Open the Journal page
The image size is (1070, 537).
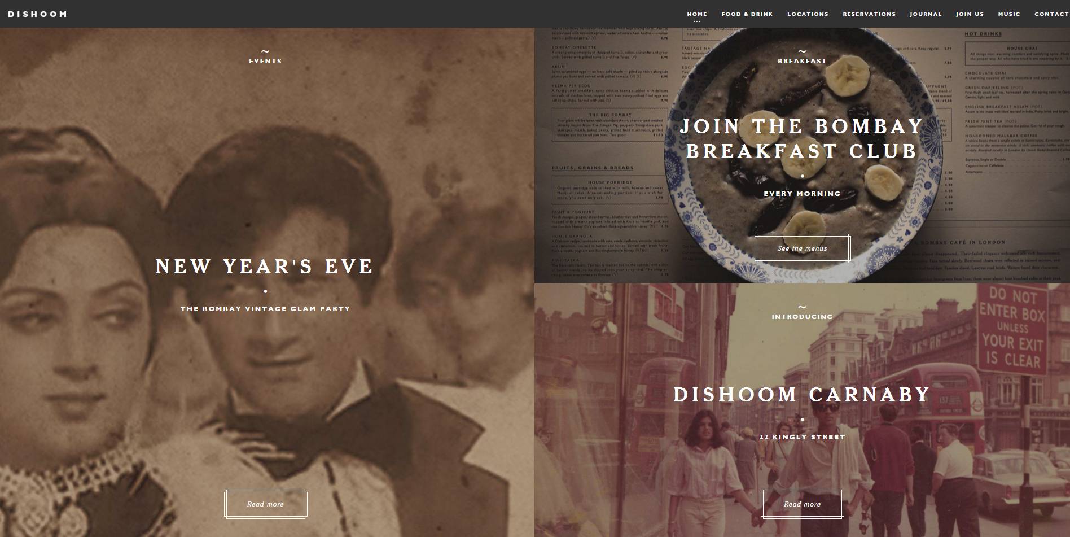pyautogui.click(x=926, y=14)
